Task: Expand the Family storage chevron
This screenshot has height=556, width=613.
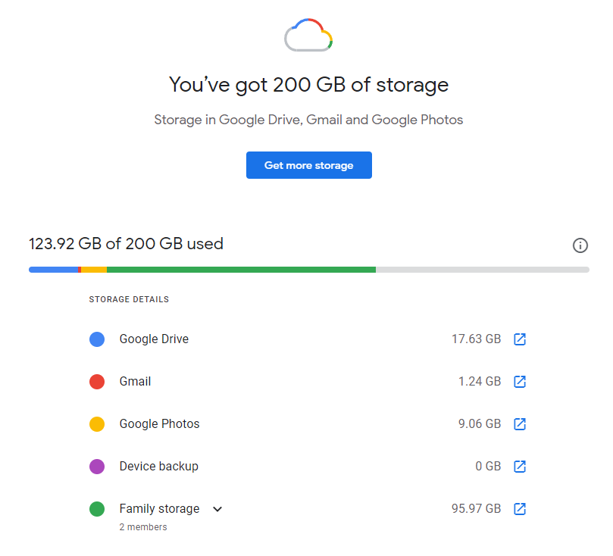Action: pyautogui.click(x=217, y=509)
